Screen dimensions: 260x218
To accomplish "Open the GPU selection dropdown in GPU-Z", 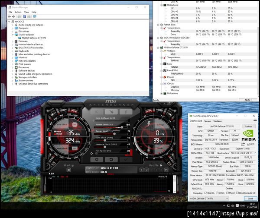I will pyautogui.click(x=209, y=199).
